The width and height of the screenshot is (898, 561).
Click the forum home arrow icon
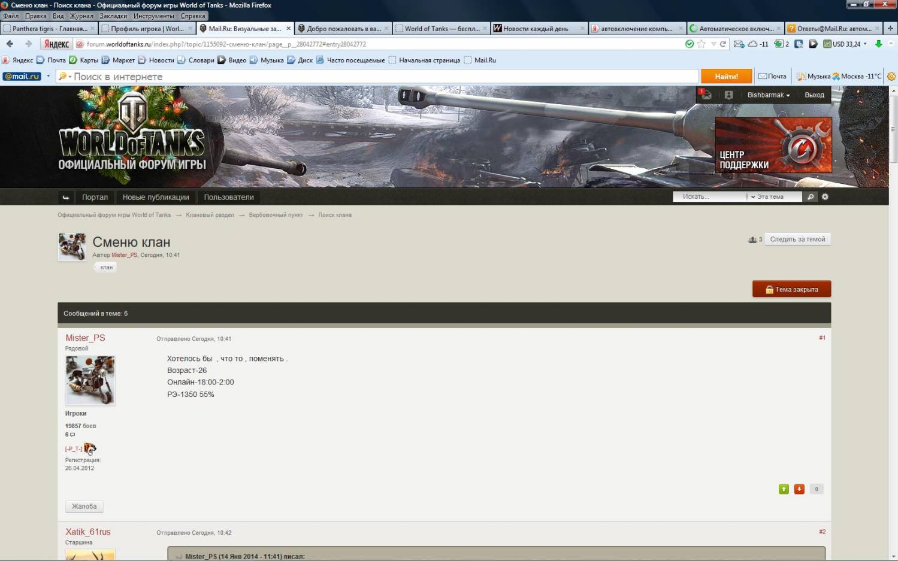coord(66,197)
